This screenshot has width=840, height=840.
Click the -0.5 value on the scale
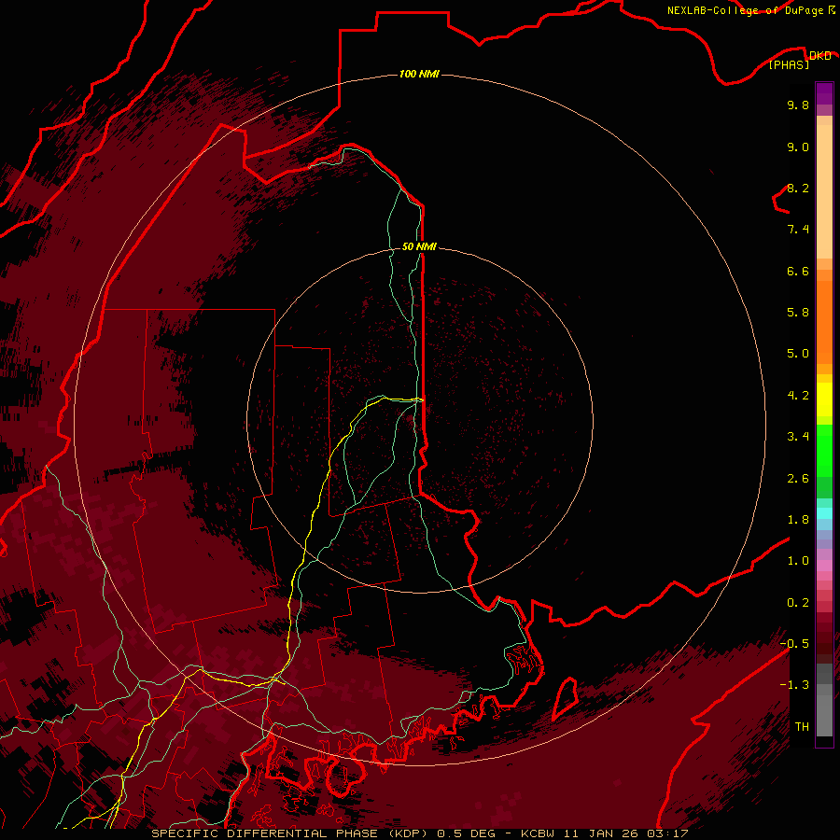point(794,644)
